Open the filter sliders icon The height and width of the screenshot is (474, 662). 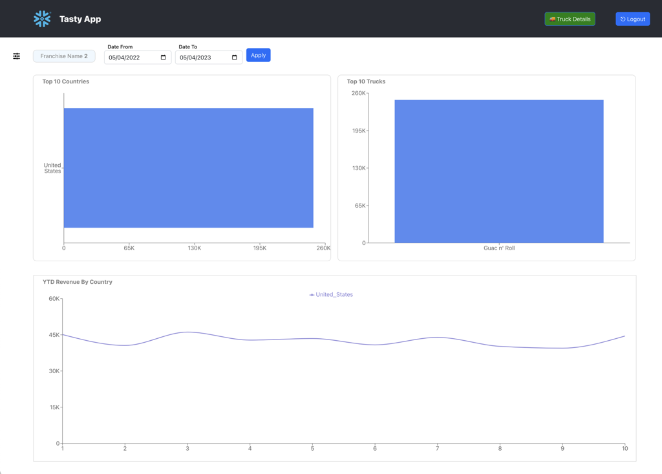17,56
